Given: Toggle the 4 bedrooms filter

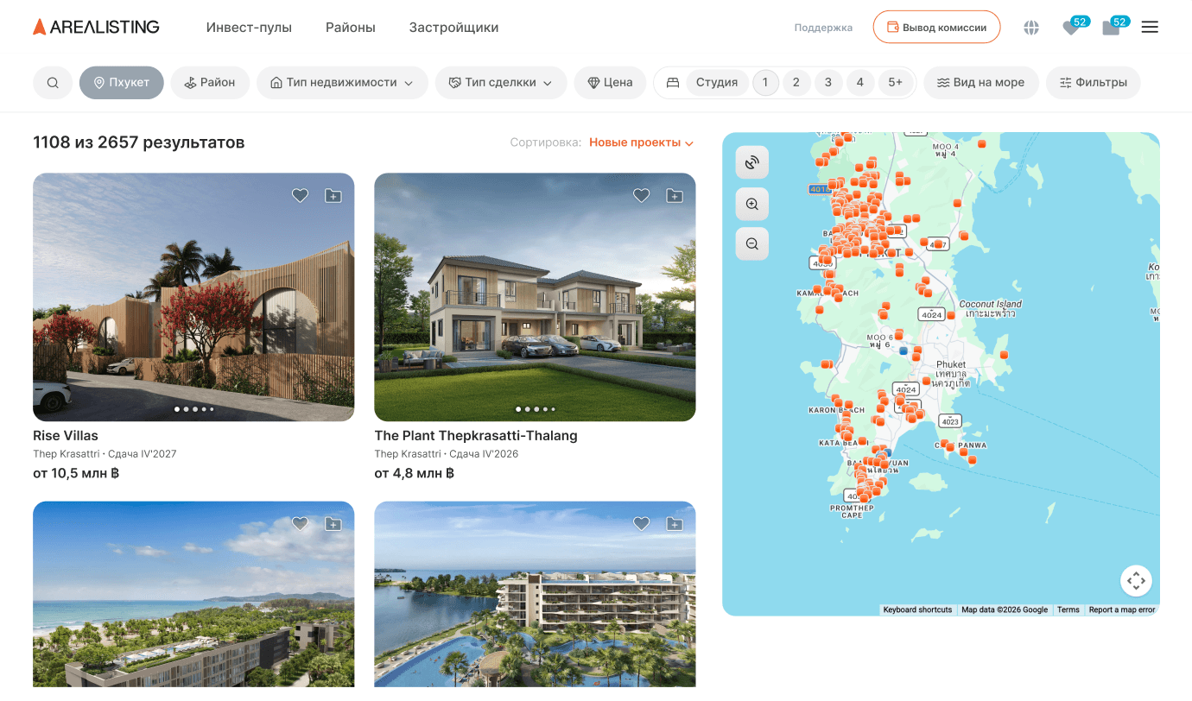Looking at the screenshot, I should (859, 83).
